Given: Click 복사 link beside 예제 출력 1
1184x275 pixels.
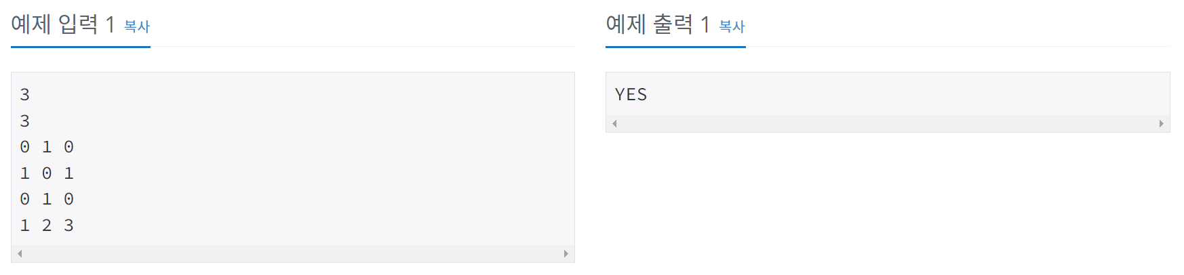Looking at the screenshot, I should click(x=732, y=26).
